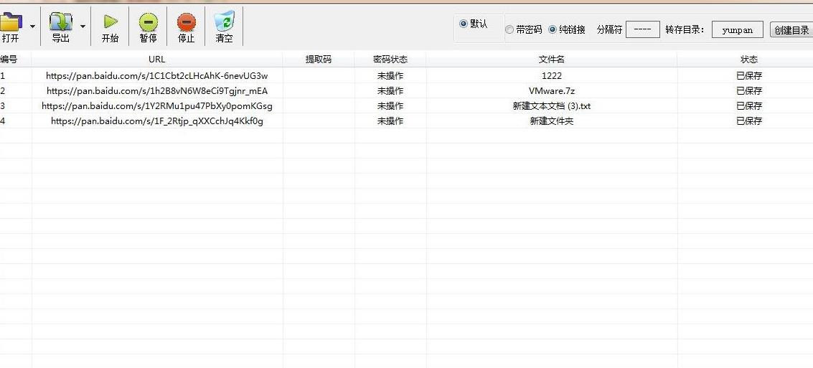Click file name 1222
Image resolution: width=813 pixels, height=368 pixels.
coord(552,75)
